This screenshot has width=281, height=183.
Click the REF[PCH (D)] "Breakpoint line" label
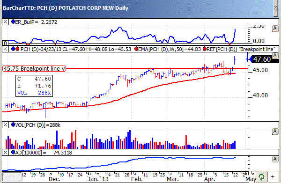tap(241, 49)
